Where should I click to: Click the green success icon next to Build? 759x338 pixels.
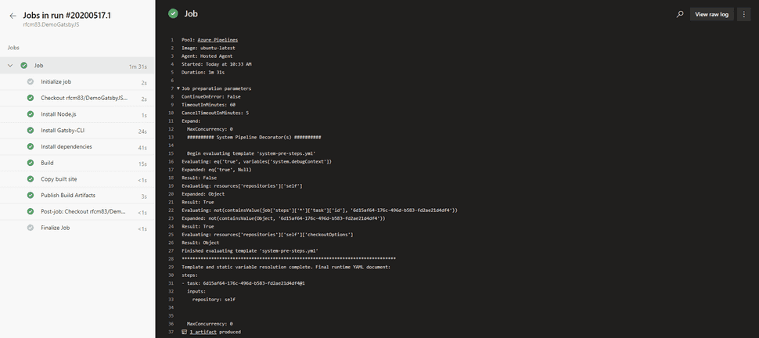(31, 163)
